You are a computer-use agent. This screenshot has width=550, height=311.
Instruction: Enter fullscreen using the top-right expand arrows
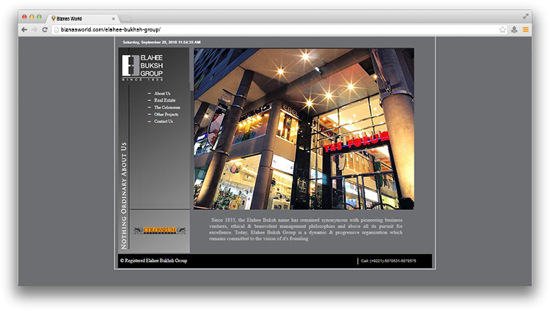526,16
